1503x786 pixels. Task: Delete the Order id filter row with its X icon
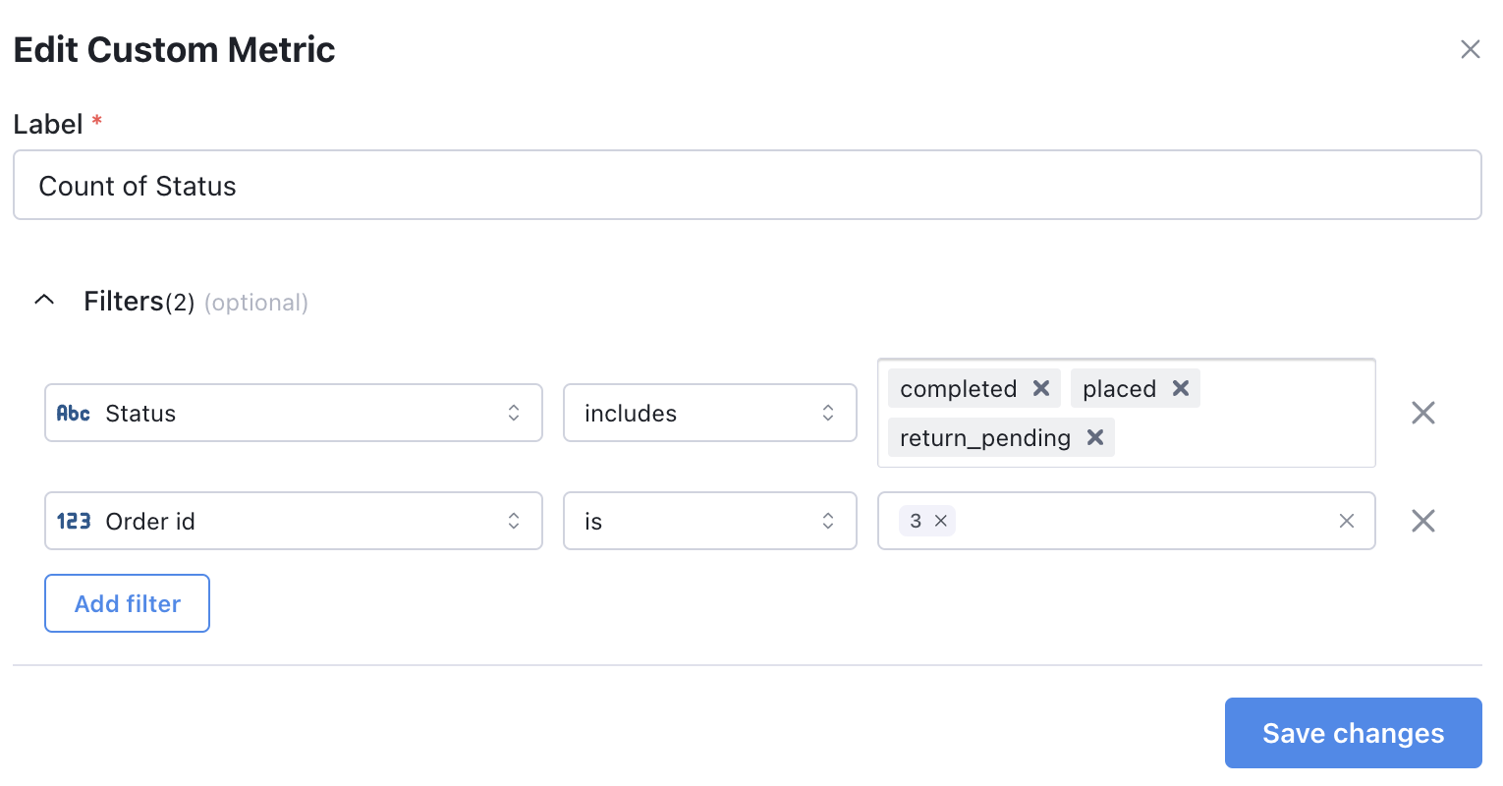point(1422,521)
